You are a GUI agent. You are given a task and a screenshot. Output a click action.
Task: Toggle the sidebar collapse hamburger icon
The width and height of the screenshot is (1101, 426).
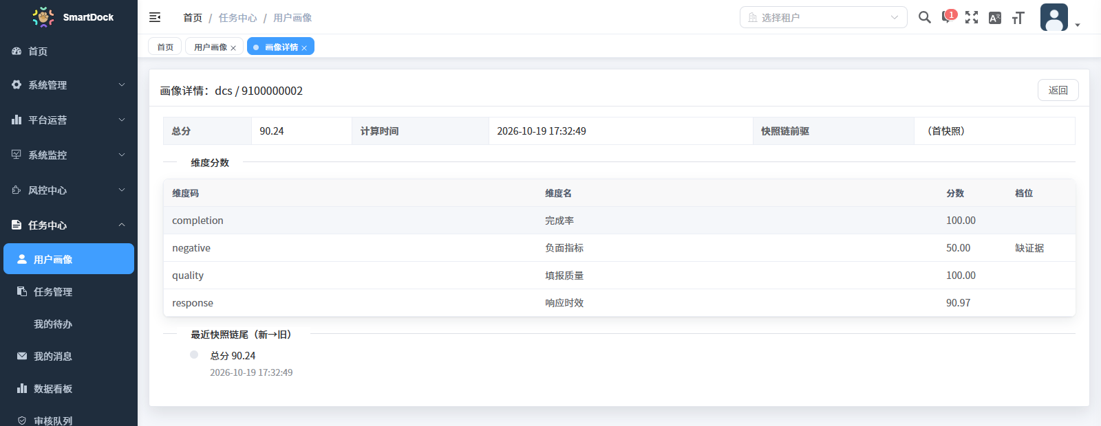coord(155,17)
